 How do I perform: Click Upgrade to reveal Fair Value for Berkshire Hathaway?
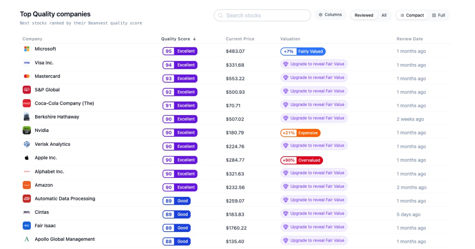pyautogui.click(x=314, y=118)
